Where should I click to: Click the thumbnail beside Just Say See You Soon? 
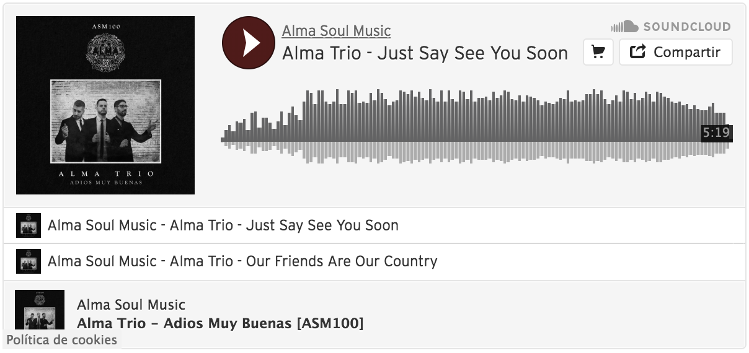tap(29, 225)
